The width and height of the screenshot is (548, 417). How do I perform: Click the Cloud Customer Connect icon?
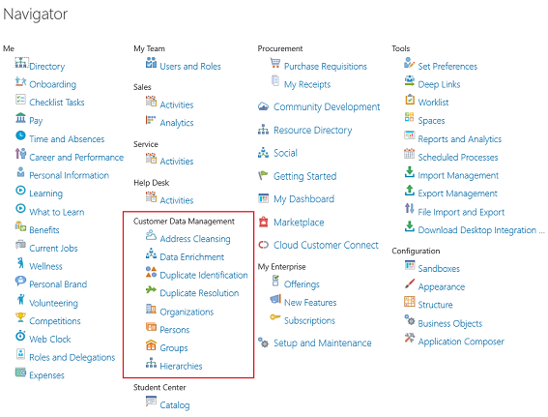coord(263,245)
